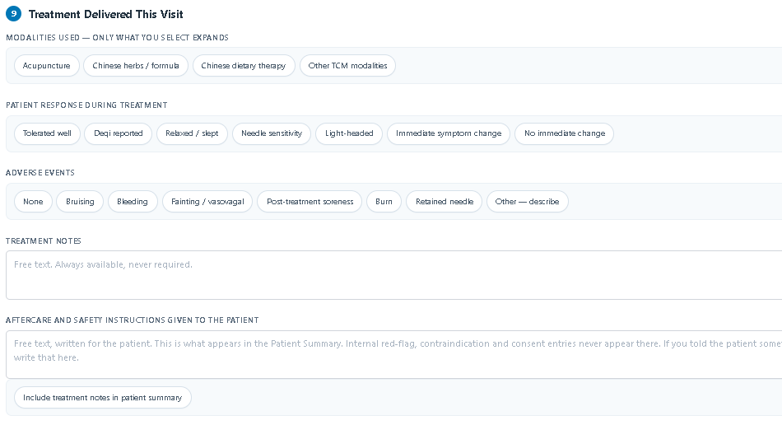Image resolution: width=782 pixels, height=425 pixels.
Task: Toggle Chinese herbs / formula modality
Action: 136,65
